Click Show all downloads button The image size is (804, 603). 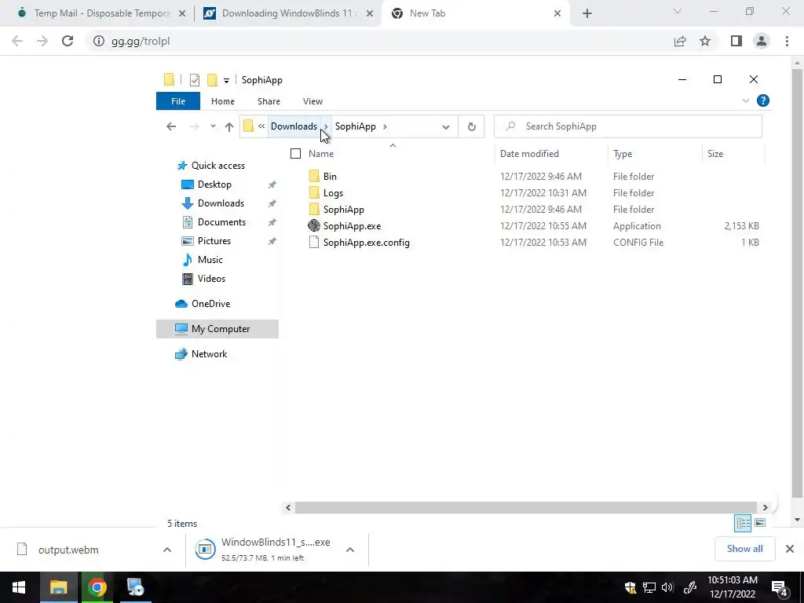click(x=744, y=549)
